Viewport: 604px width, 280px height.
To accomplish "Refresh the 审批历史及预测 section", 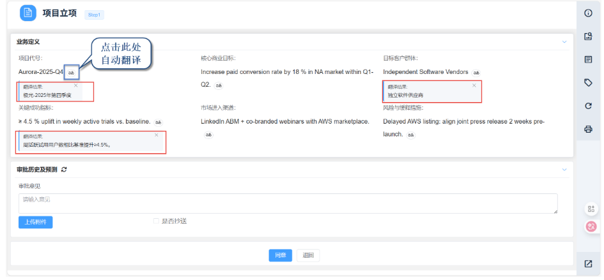I will [x=64, y=170].
